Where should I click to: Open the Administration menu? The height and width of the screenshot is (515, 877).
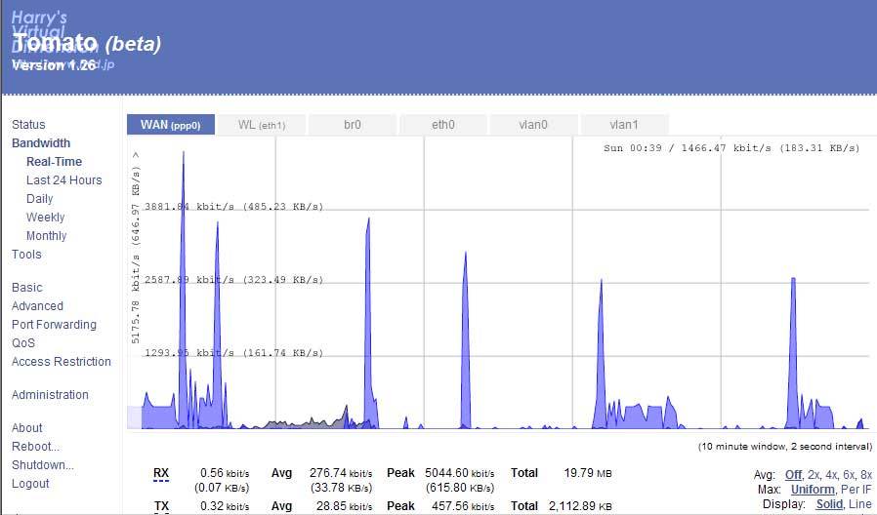pos(50,394)
